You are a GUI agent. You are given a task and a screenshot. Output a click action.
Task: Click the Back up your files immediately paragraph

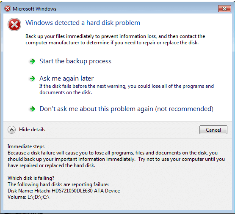point(115,39)
